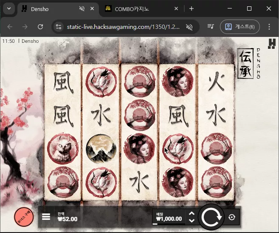This screenshot has height=233, width=279.
Task: Reload the game page
Action: tap(40, 27)
